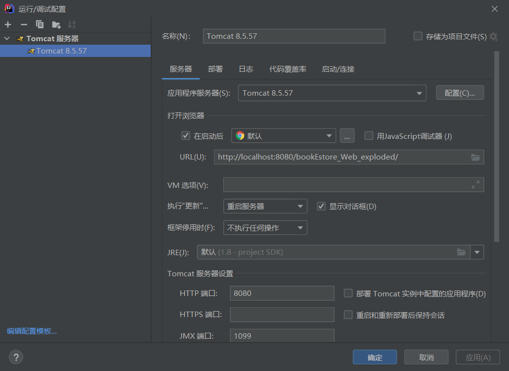This screenshot has height=371, width=509.
Task: Click the vertical scrollbar of settings panel
Action: (497, 146)
